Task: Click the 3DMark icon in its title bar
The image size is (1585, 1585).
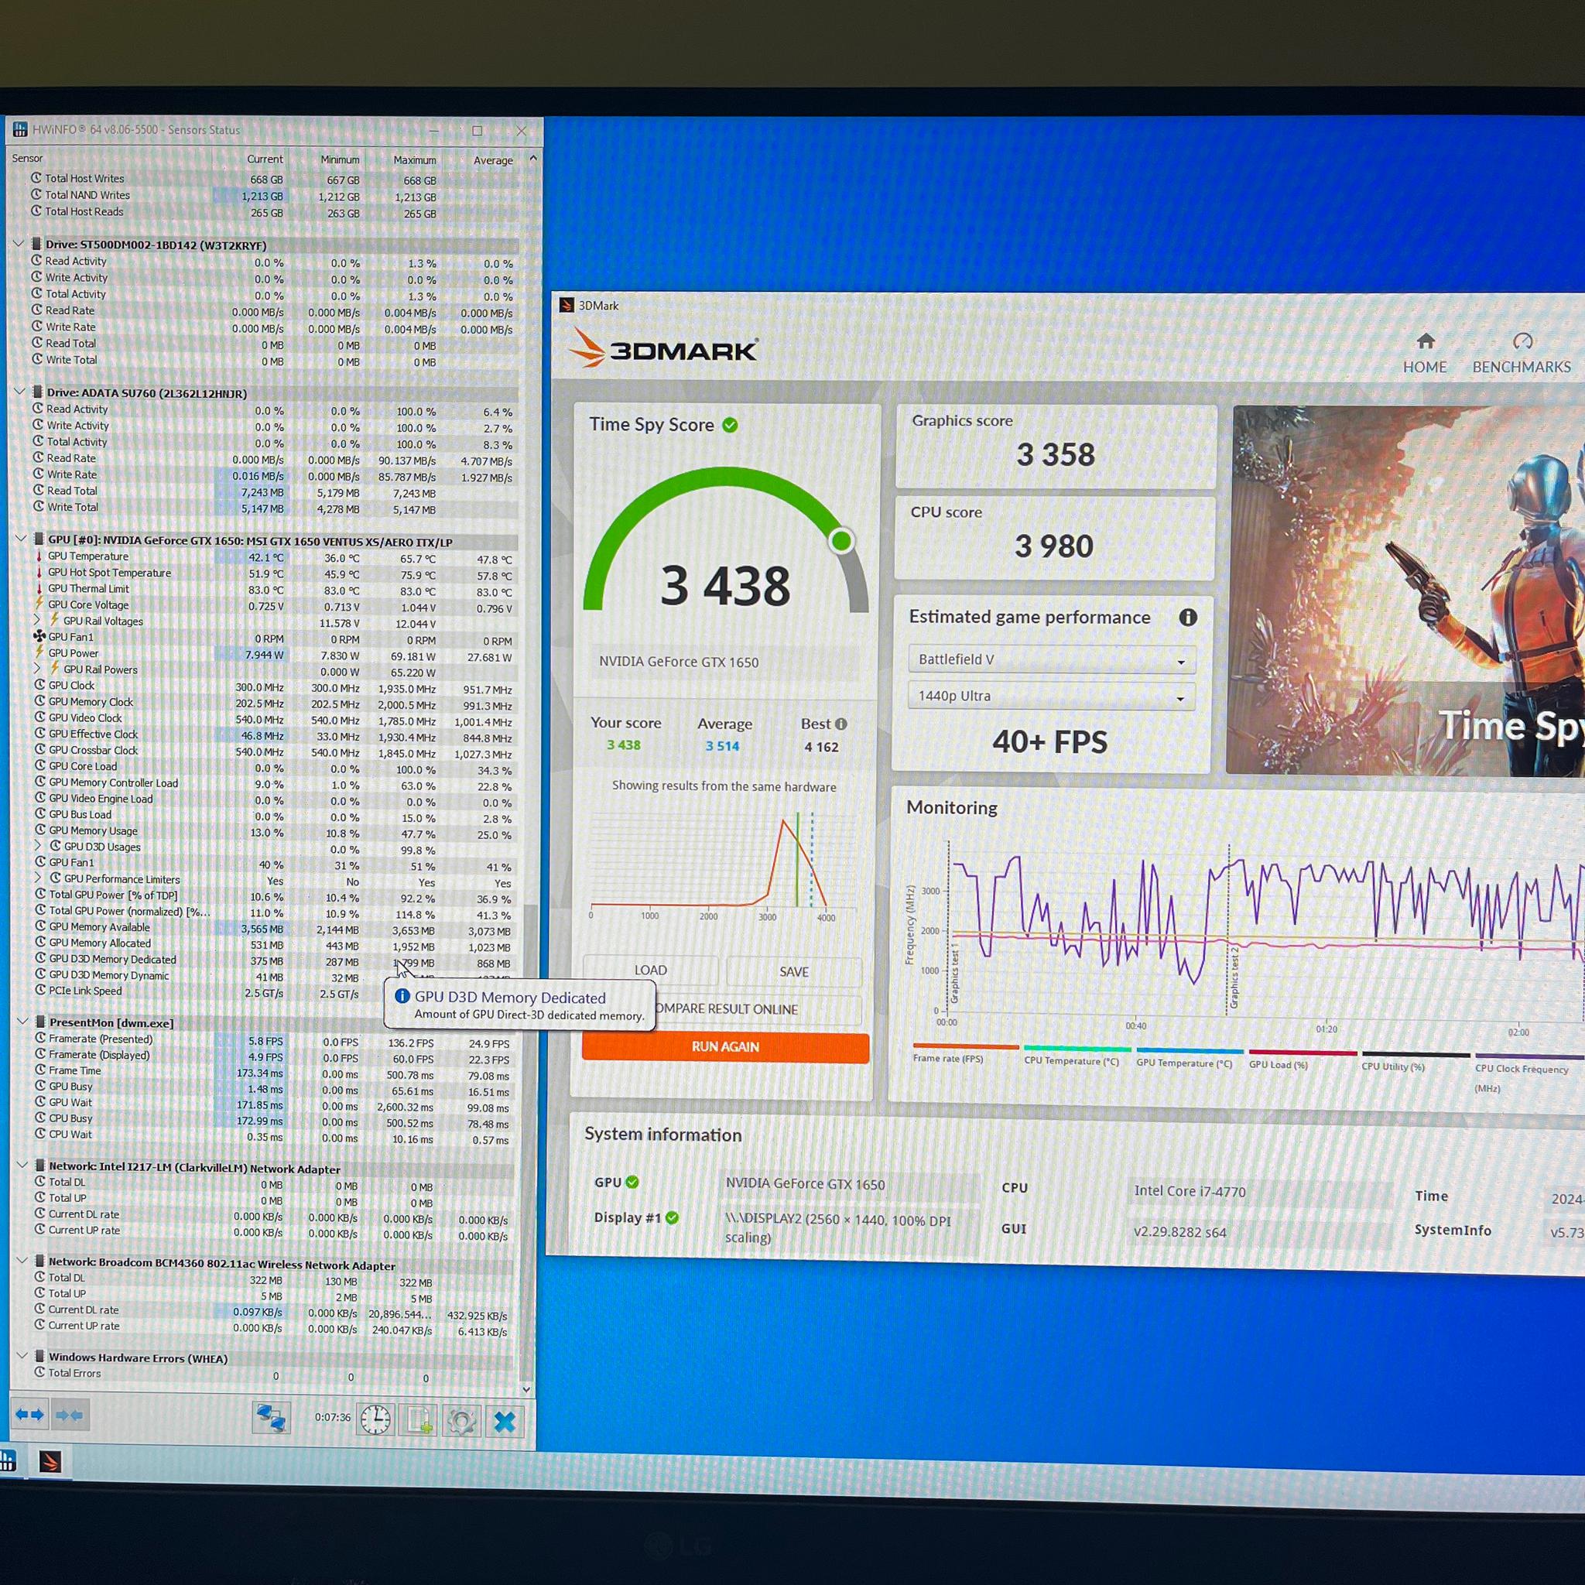Action: pyautogui.click(x=566, y=305)
